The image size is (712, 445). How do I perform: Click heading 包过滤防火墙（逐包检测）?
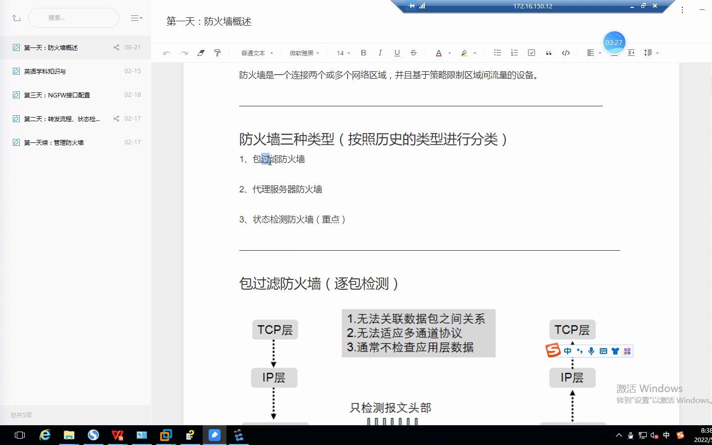point(320,283)
